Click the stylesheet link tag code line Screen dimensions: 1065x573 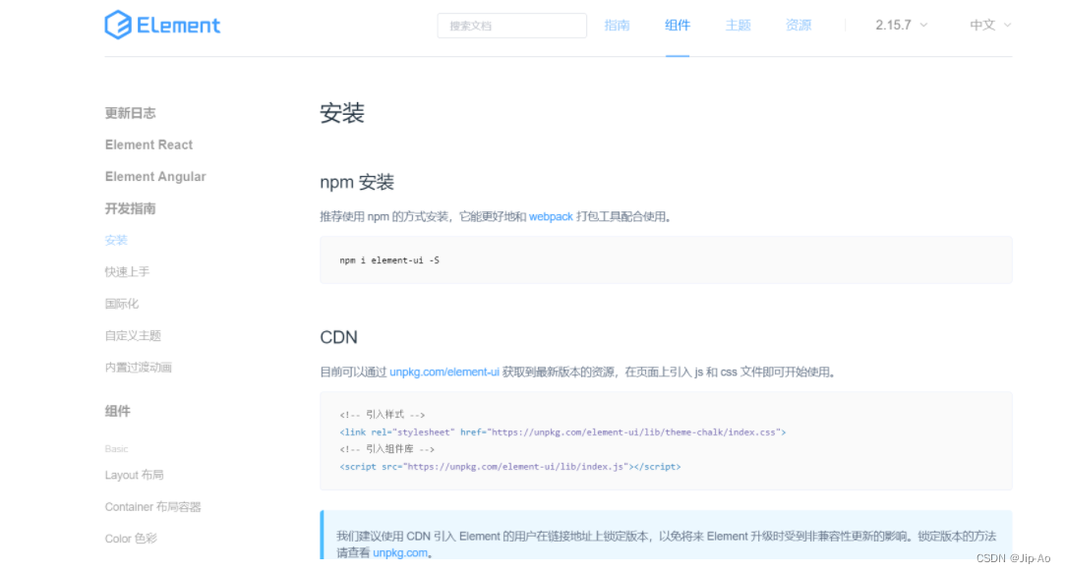562,431
